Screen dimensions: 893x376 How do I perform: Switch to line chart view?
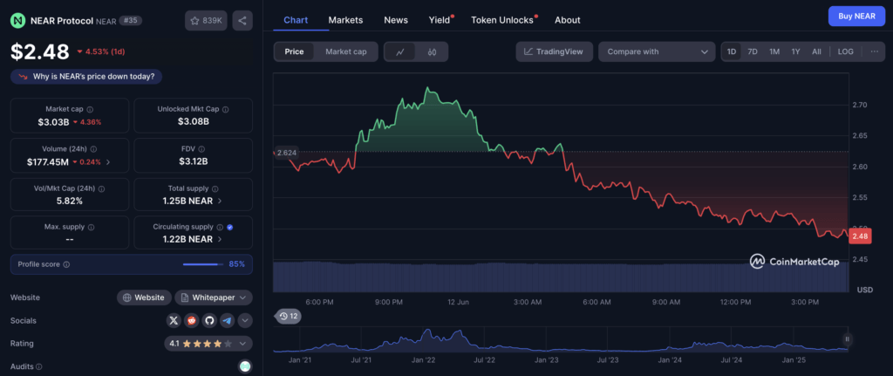(x=400, y=51)
